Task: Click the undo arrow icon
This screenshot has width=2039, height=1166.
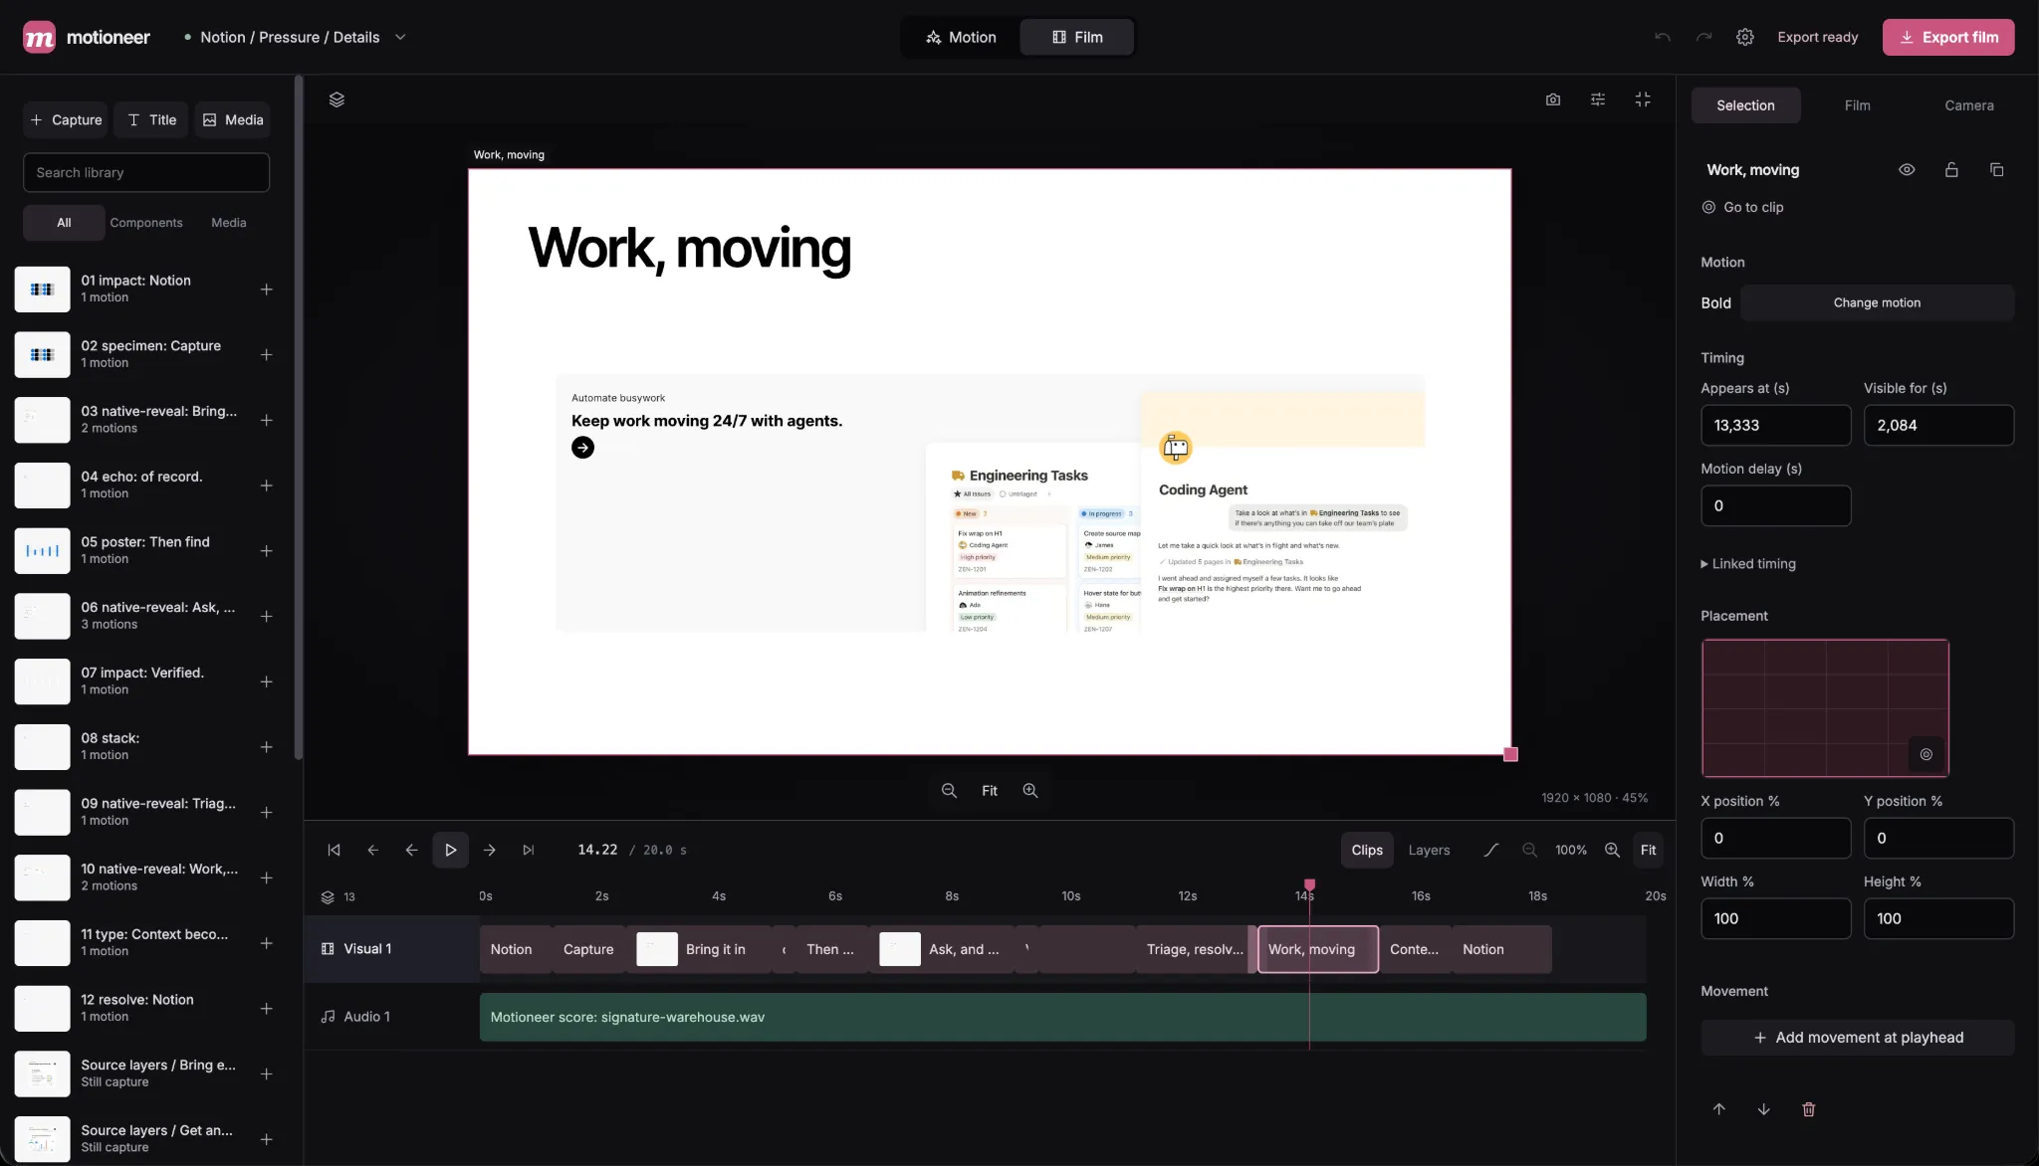Action: pos(1663,37)
